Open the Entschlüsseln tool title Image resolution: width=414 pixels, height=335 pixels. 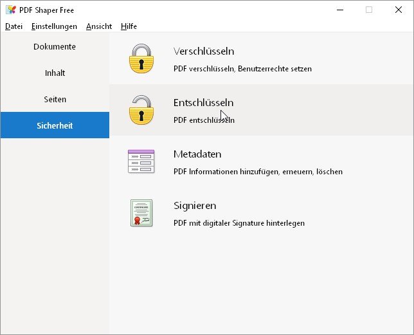pos(203,102)
